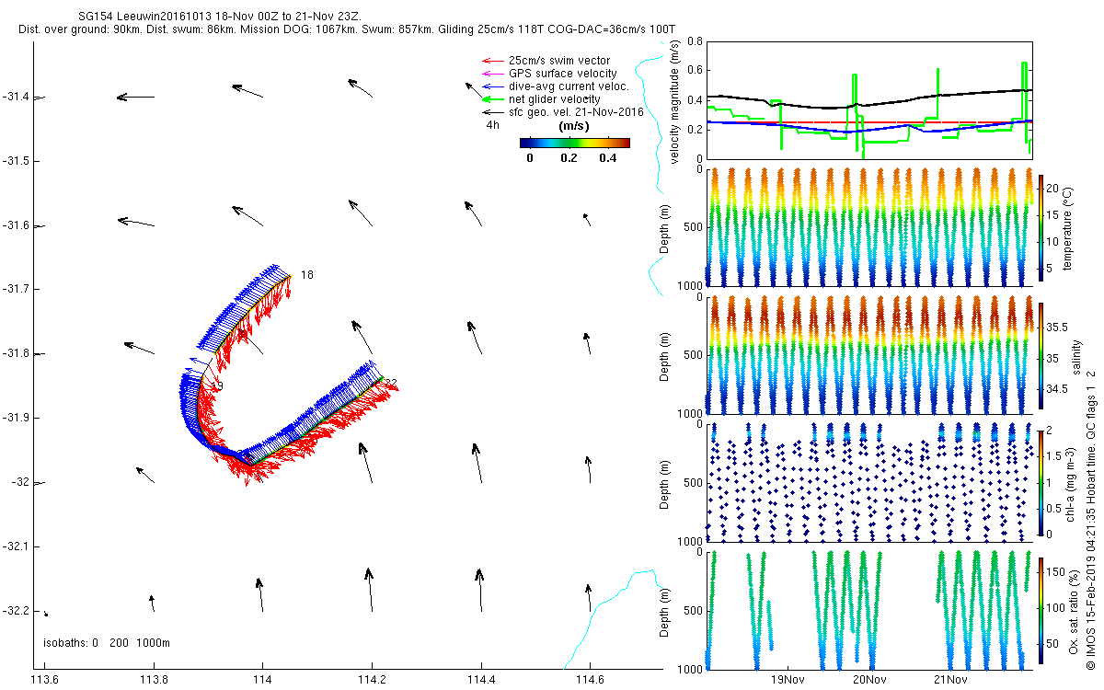Click the chl-a (mg m-3) colorbar
The image size is (1104, 690).
[x=1041, y=481]
